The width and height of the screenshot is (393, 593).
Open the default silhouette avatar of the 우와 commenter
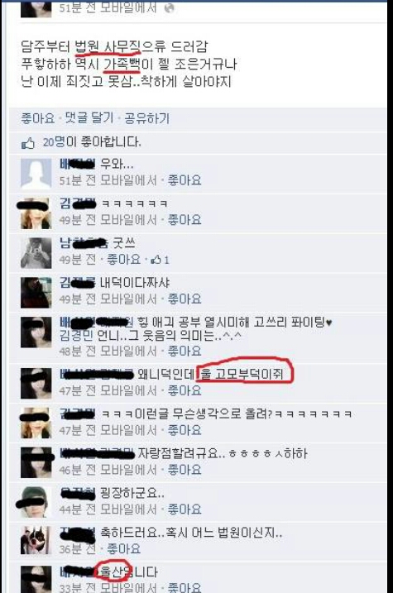pos(36,174)
